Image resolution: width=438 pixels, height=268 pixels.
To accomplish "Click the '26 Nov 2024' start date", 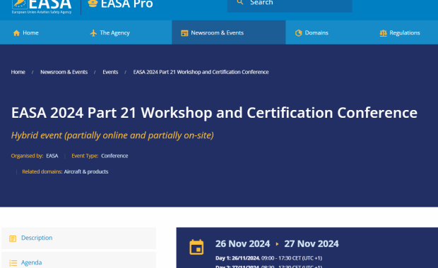I will tap(242, 244).
